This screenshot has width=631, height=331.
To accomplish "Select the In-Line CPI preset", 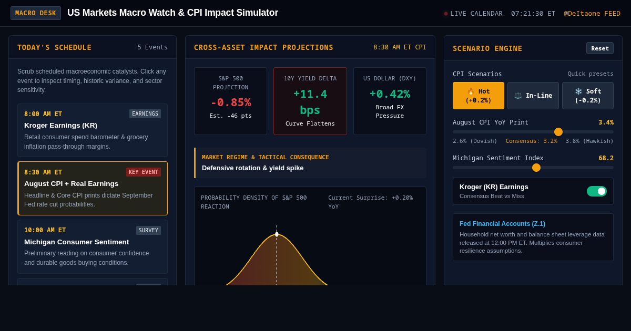I will (533, 96).
